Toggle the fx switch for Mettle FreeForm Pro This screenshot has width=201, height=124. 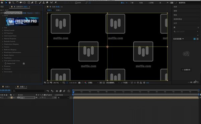2,13
